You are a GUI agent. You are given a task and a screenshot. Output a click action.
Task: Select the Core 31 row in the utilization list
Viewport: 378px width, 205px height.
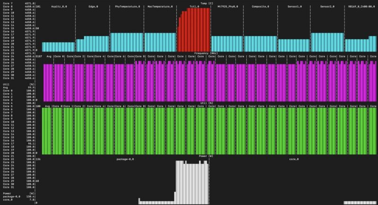coord(18,187)
